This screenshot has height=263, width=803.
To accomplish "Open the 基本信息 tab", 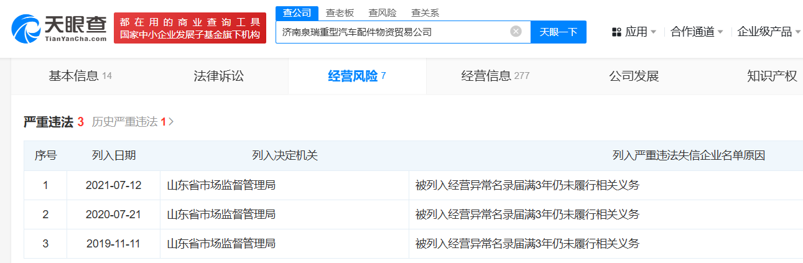I will (x=80, y=76).
